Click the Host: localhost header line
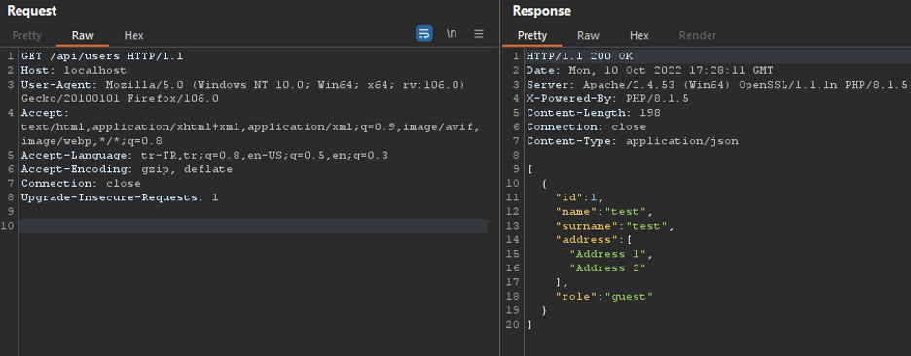This screenshot has width=911, height=356. [74, 70]
